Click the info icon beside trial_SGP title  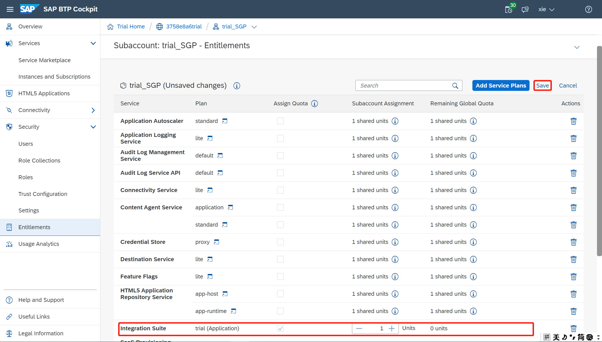[x=237, y=86]
